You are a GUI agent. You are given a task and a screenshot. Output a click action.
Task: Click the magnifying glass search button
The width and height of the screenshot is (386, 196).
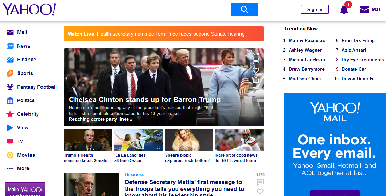(244, 10)
